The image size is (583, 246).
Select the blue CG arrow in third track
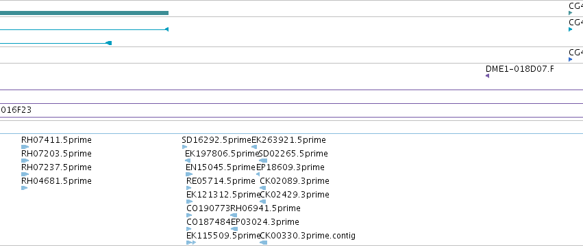[x=571, y=59]
